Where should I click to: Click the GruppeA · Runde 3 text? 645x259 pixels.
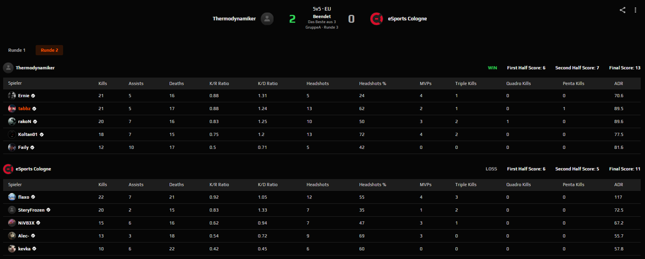(x=322, y=27)
